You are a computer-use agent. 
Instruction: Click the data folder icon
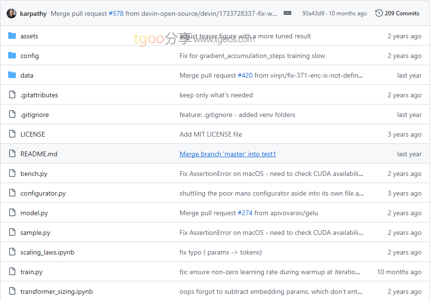pos(12,75)
